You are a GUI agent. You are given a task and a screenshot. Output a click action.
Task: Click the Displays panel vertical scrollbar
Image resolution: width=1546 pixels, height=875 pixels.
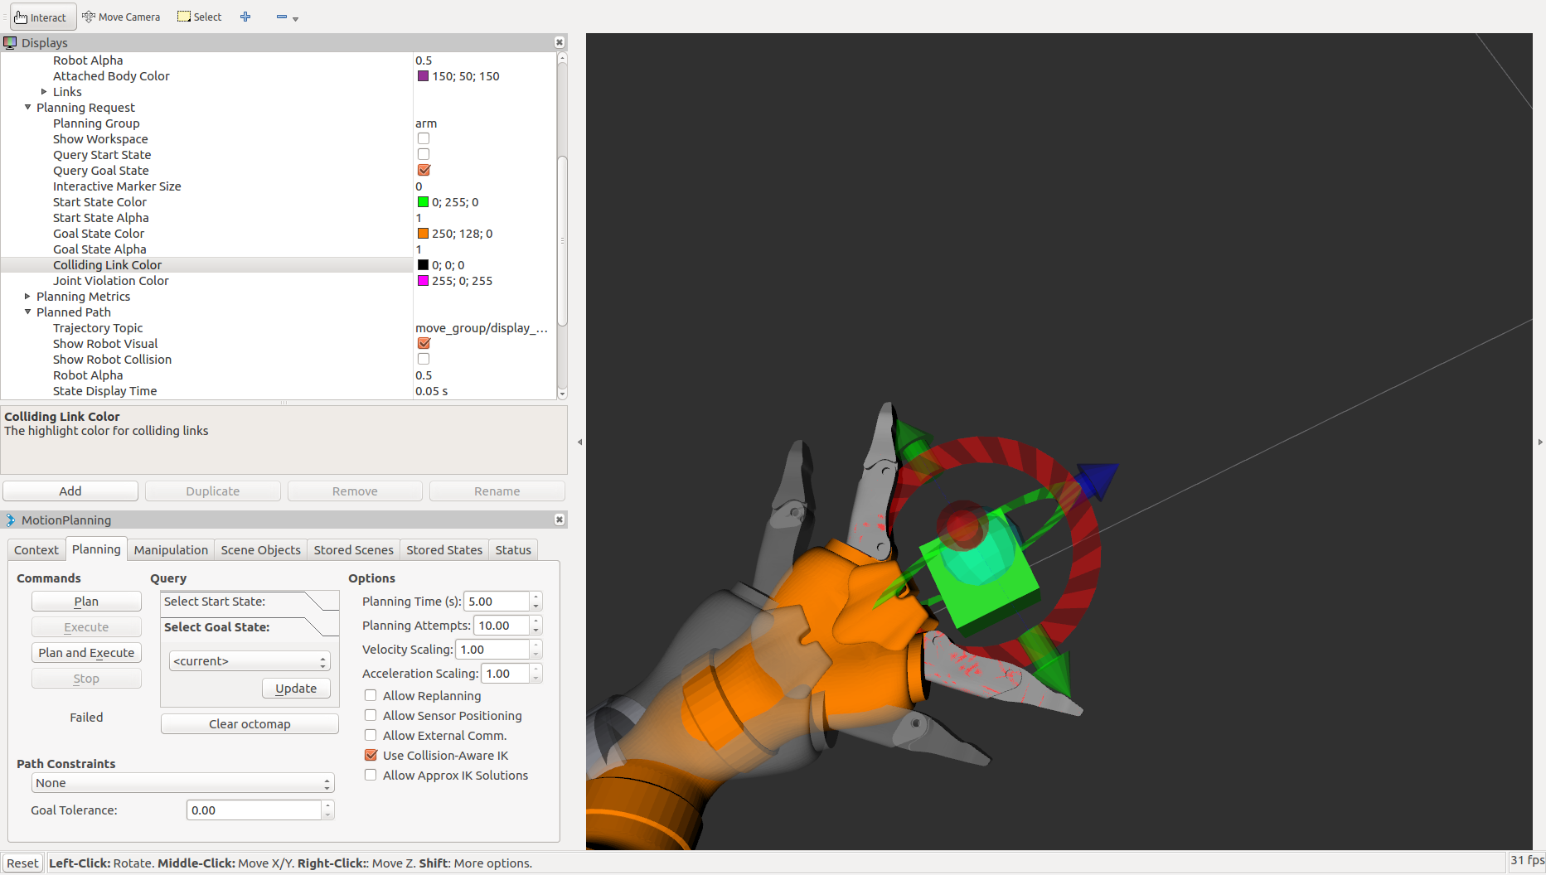[x=562, y=240]
